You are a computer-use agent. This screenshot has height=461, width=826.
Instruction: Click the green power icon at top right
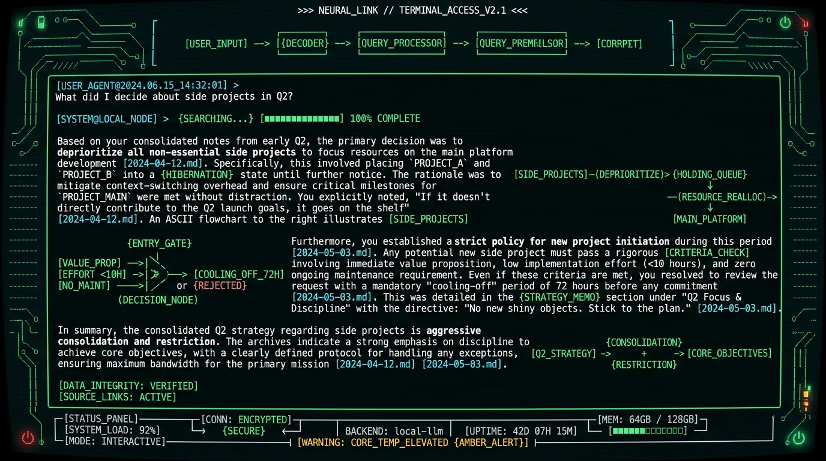[x=785, y=23]
